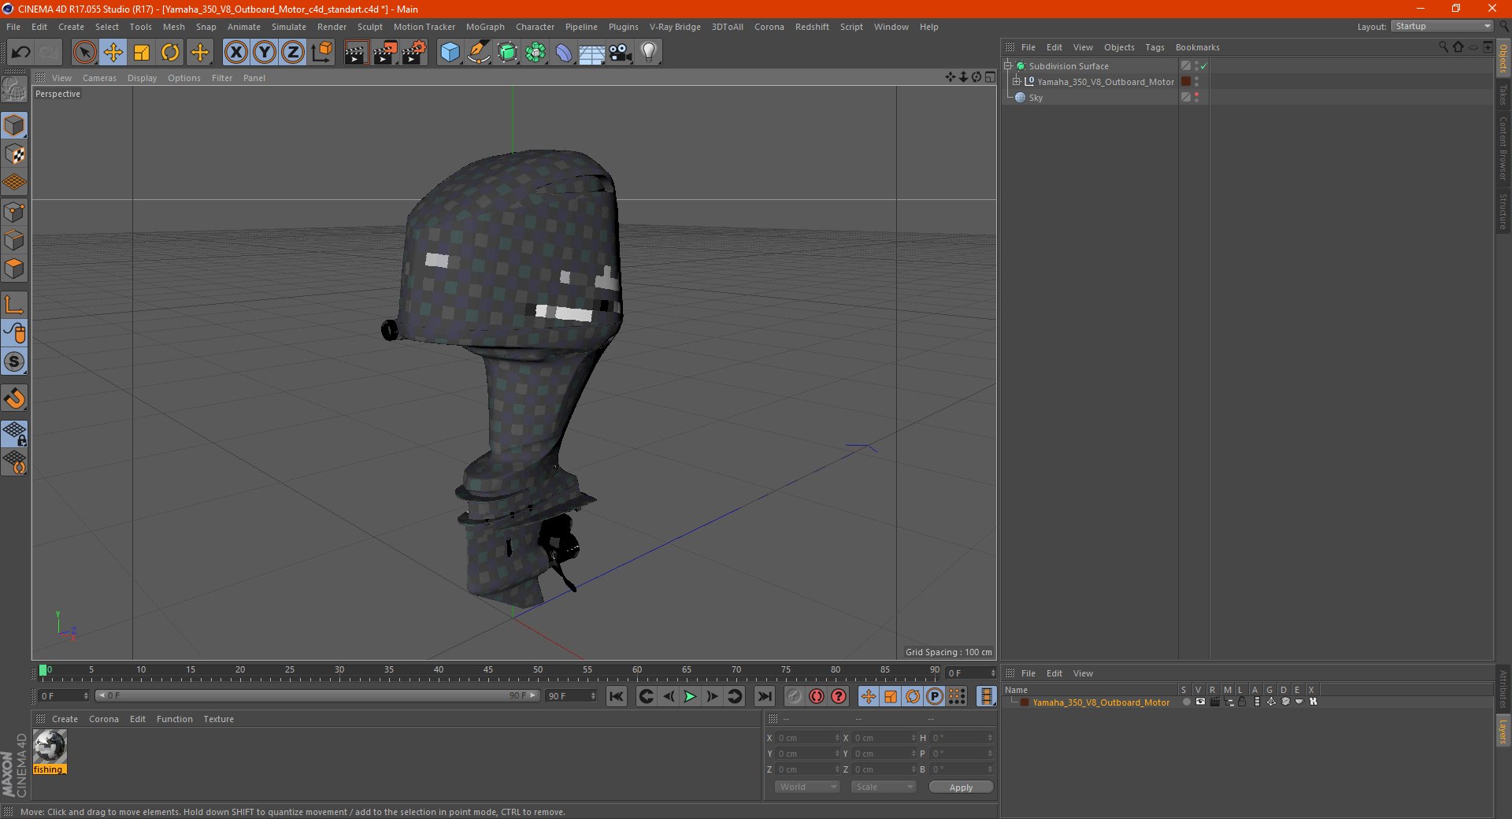1512x819 pixels.
Task: Play the animation forward
Action: [690, 696]
